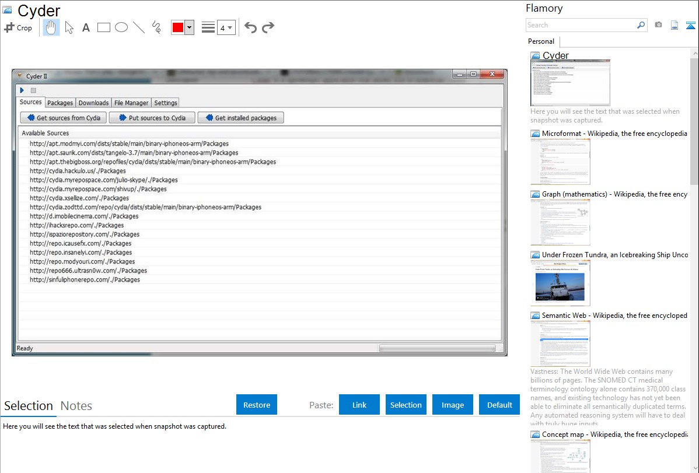The height and width of the screenshot is (473, 699).
Task: Select the cydia.zodttd.com source row
Action: [260, 207]
